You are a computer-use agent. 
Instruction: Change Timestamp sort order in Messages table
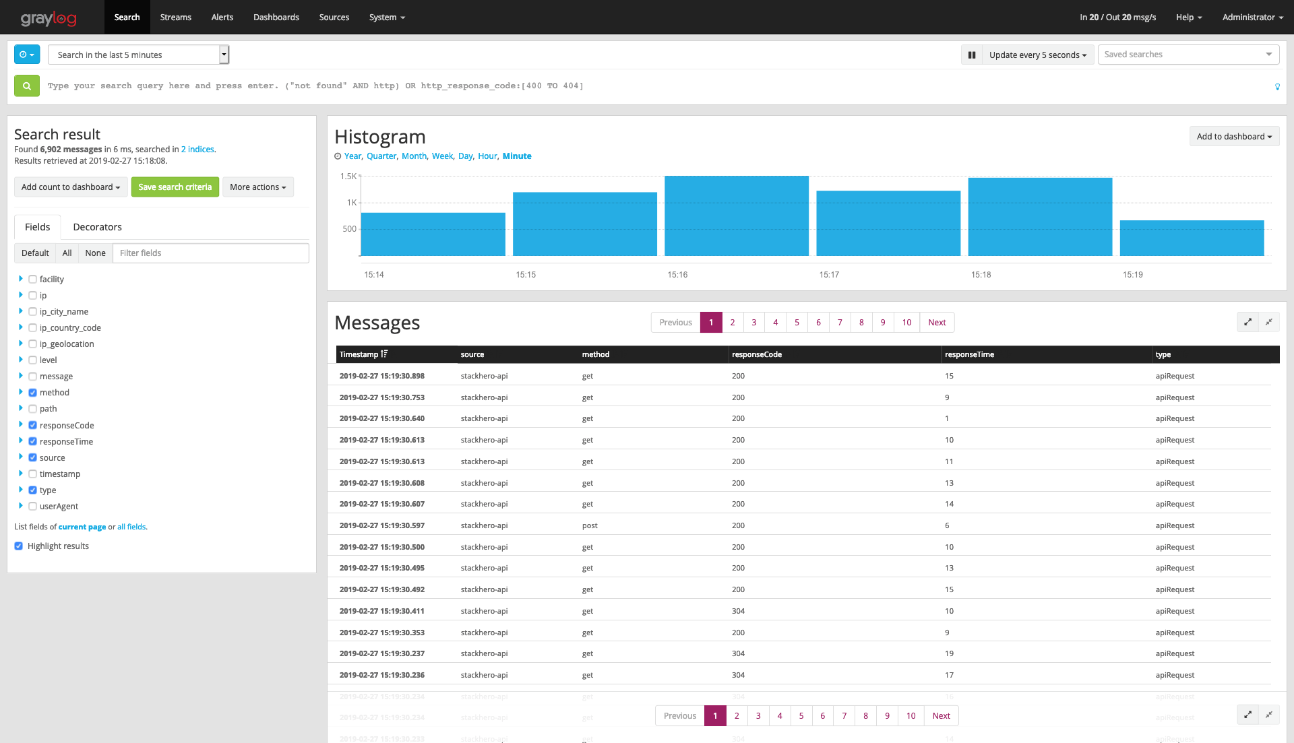384,354
